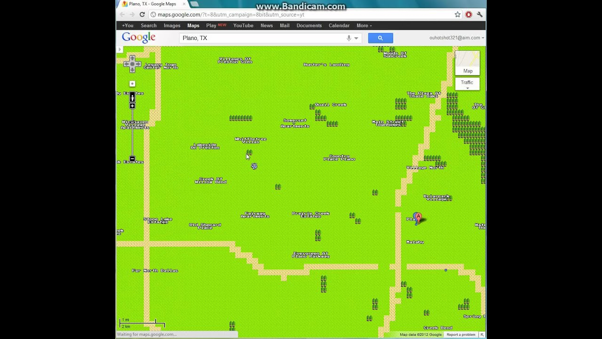602x339 pixels.
Task: Open Chrome wrench settings menu
Action: (479, 15)
